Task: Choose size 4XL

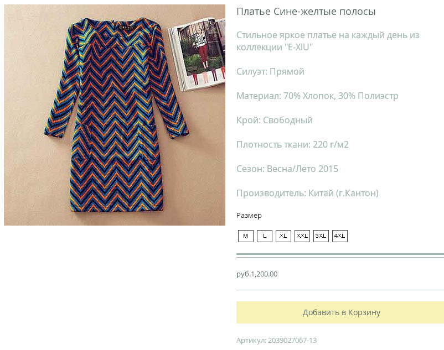Action: [340, 236]
